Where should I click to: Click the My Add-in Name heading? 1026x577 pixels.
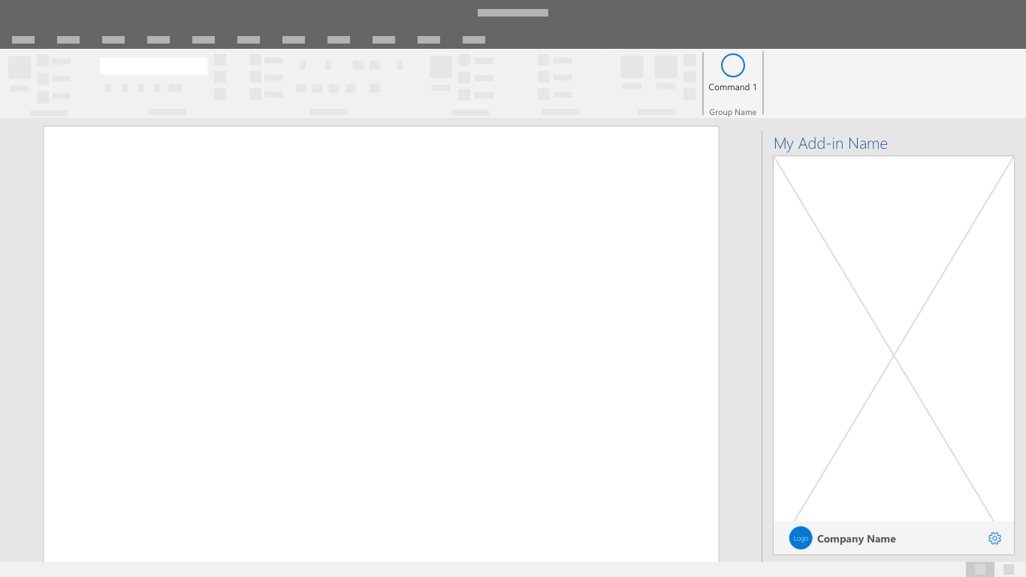(831, 143)
